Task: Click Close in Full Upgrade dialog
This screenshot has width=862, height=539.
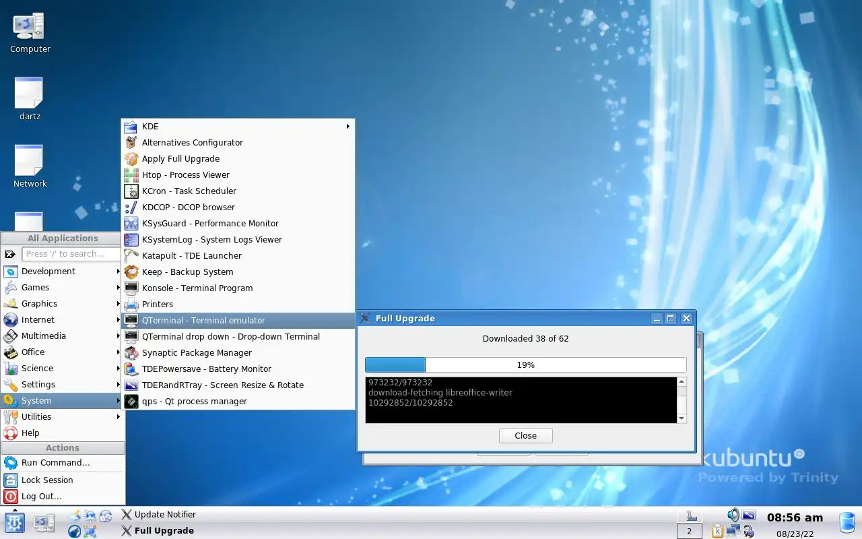Action: point(525,436)
